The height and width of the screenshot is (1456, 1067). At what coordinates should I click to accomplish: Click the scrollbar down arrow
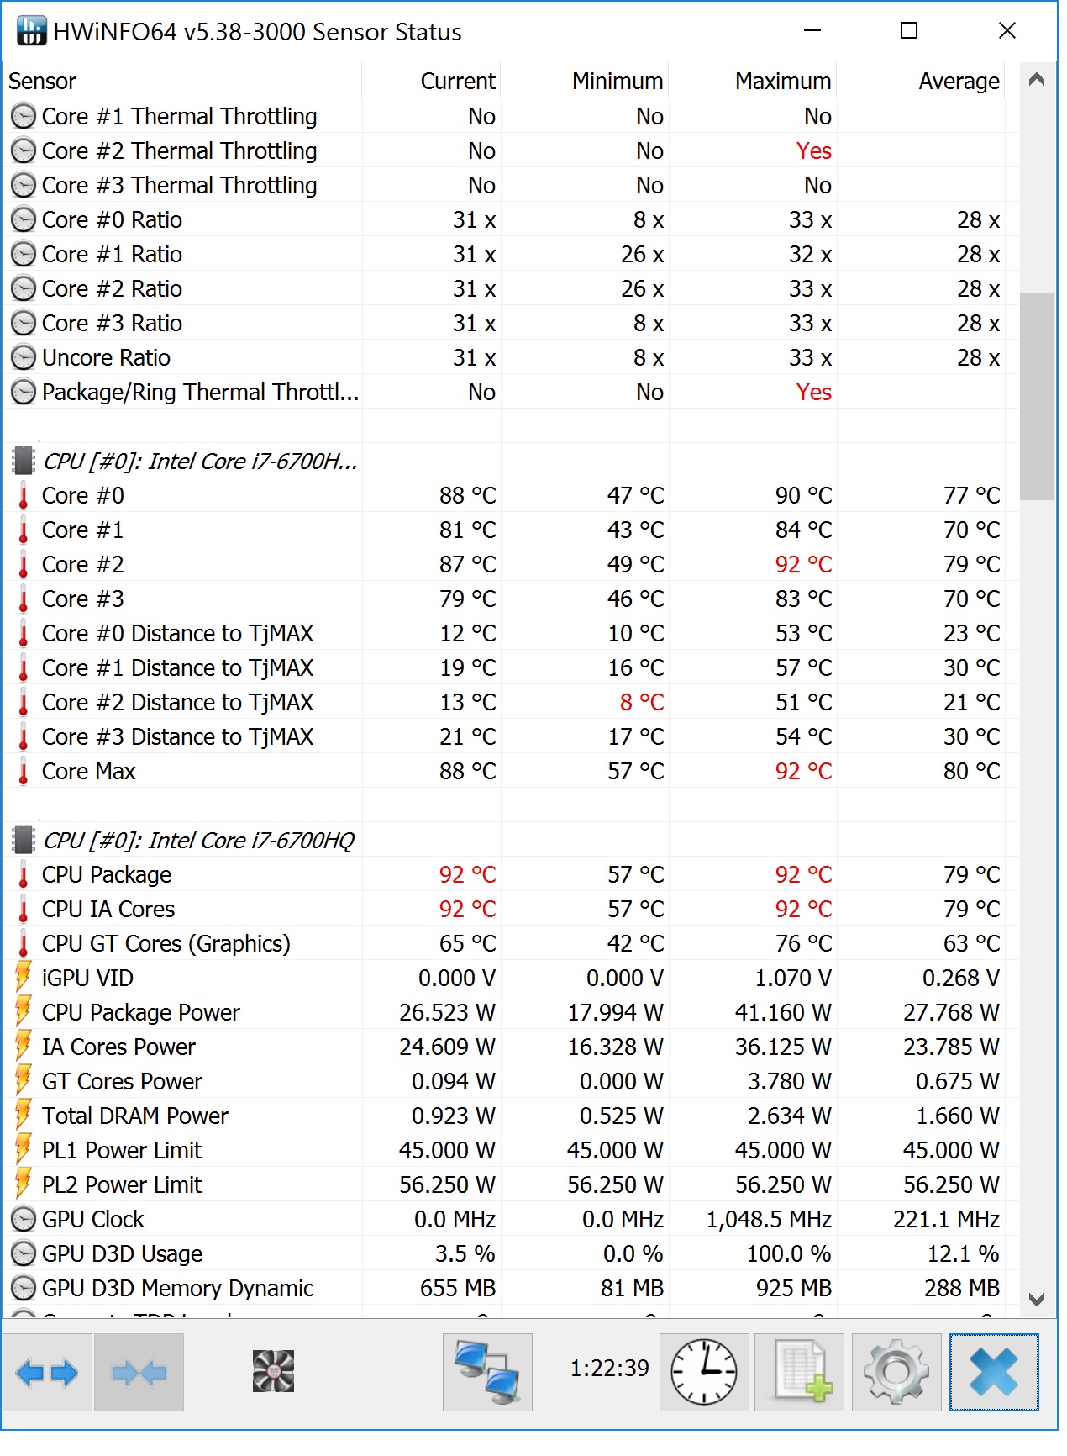tap(1037, 1300)
